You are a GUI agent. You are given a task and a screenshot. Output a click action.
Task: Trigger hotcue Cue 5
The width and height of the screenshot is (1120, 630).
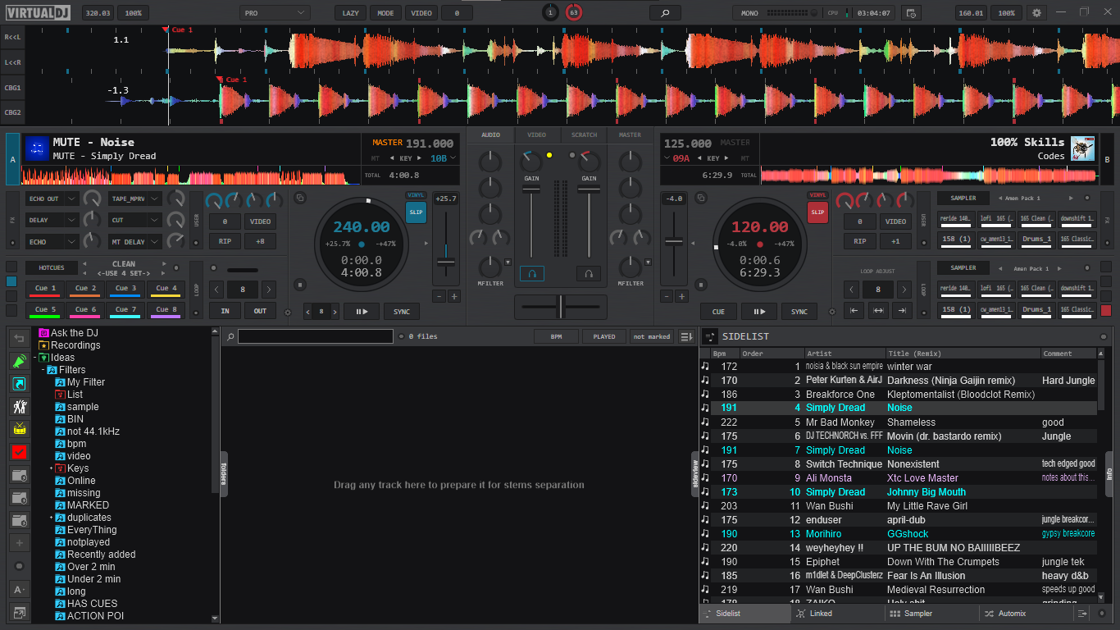[x=46, y=310]
